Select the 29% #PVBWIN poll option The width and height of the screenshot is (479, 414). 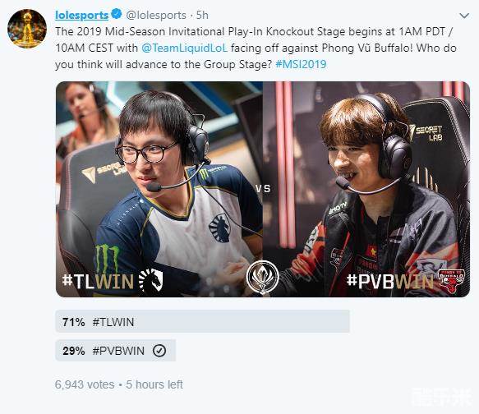[x=116, y=351]
